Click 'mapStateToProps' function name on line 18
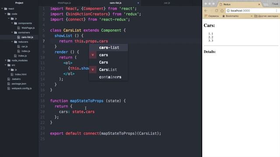The height and width of the screenshot is (157, 280). point(87,101)
